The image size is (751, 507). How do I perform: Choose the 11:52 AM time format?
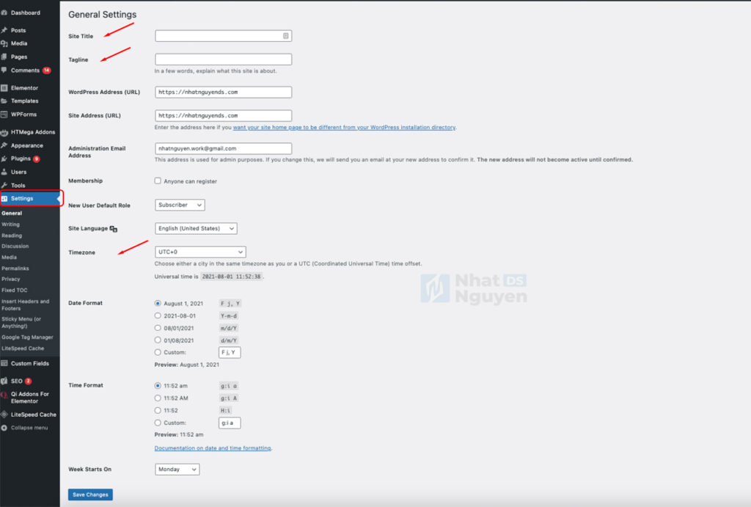tap(157, 398)
